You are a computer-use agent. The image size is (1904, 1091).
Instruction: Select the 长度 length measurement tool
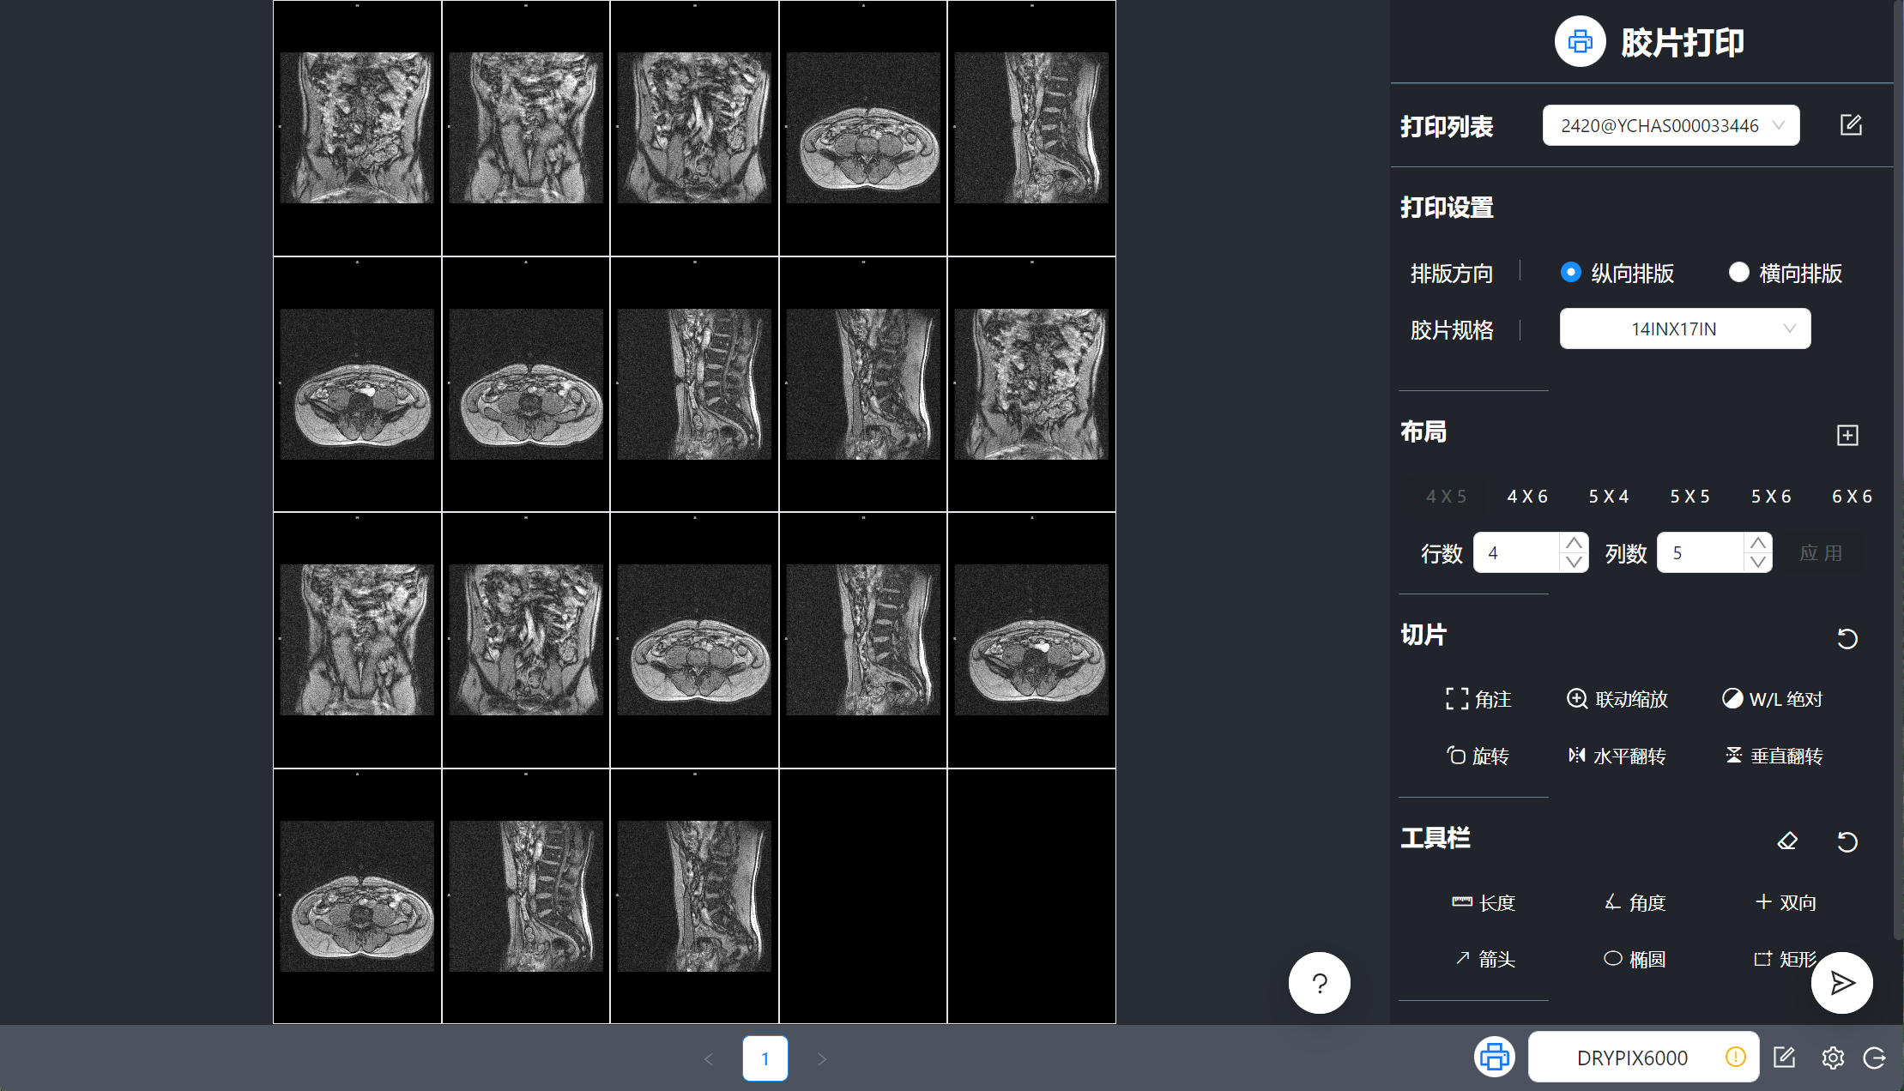point(1484,902)
